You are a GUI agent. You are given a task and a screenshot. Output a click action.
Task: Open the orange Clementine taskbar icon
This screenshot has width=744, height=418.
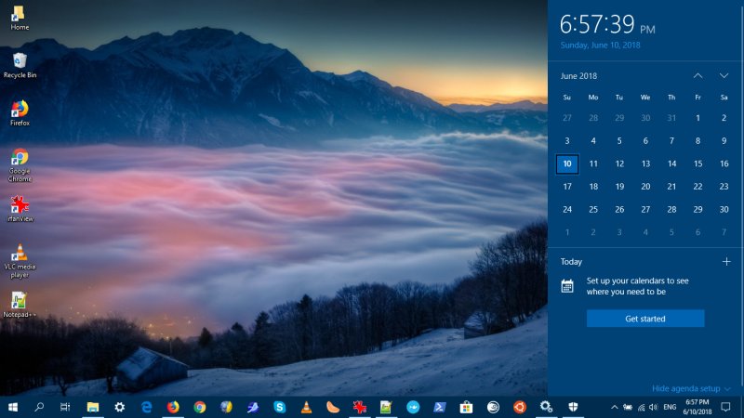tap(333, 407)
